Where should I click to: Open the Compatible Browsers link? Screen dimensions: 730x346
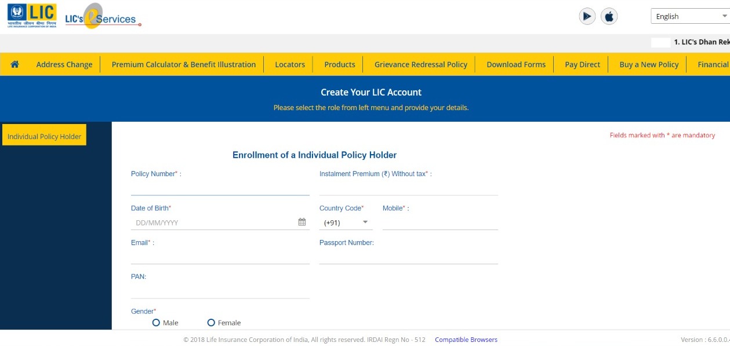coord(466,340)
